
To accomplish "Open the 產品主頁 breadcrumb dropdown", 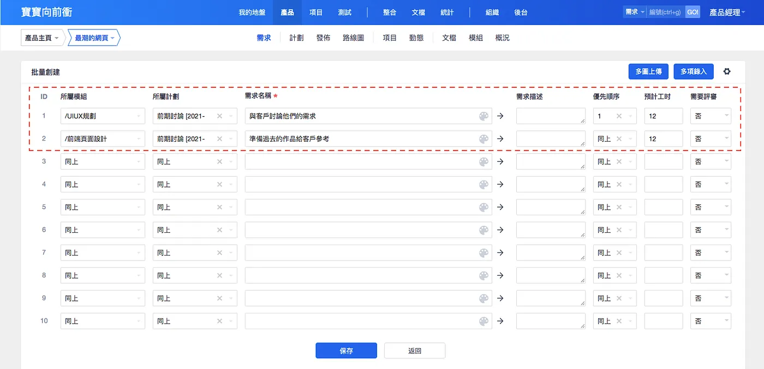I will click(x=43, y=38).
